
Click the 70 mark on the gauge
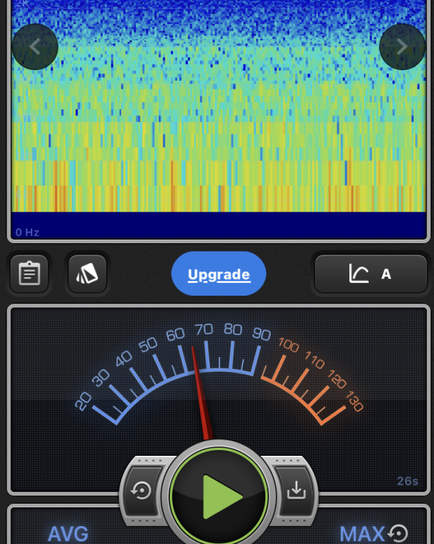[x=203, y=329]
